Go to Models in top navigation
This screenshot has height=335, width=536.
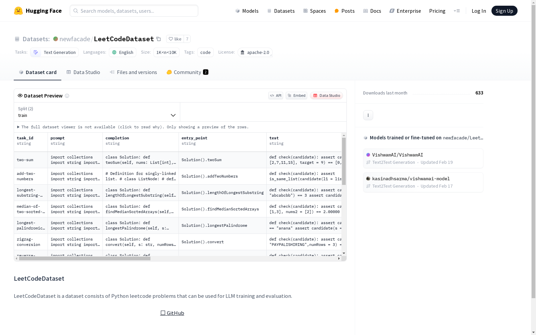(247, 11)
